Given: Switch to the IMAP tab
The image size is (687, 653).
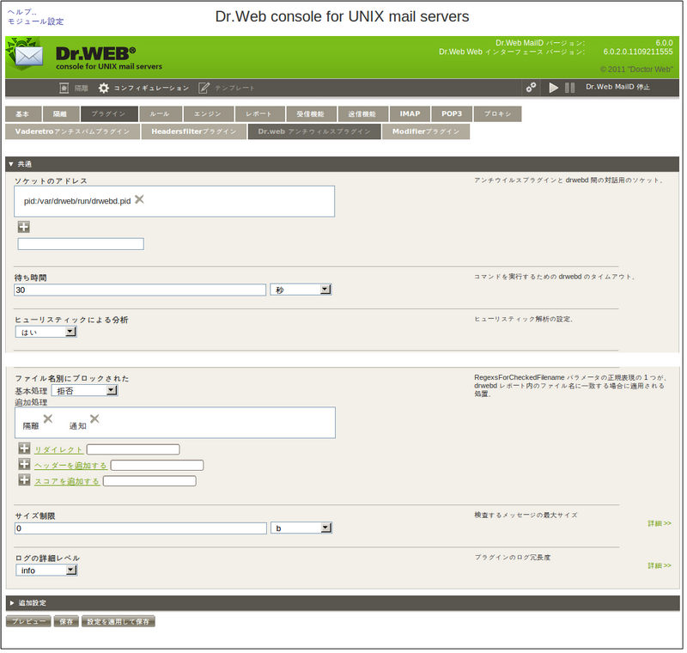Looking at the screenshot, I should 410,114.
